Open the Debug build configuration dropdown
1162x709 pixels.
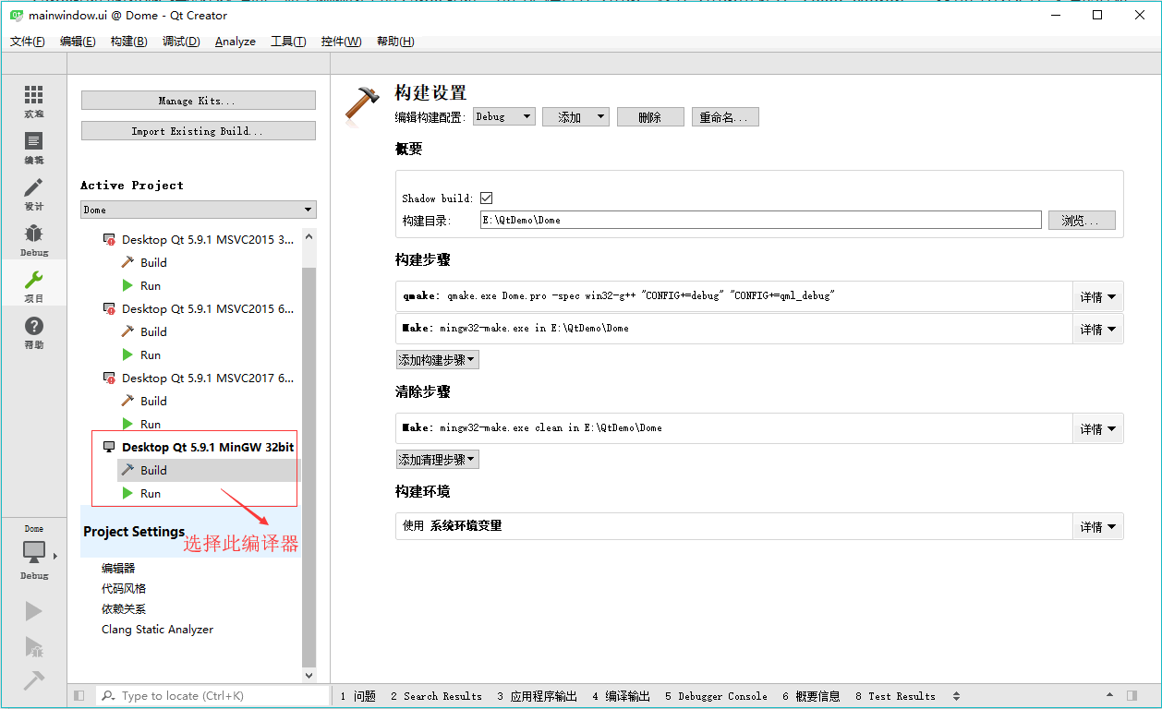(504, 117)
